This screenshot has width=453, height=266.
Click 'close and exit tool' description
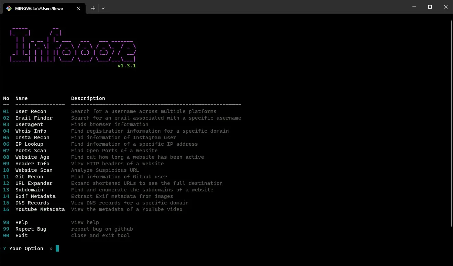100,235
